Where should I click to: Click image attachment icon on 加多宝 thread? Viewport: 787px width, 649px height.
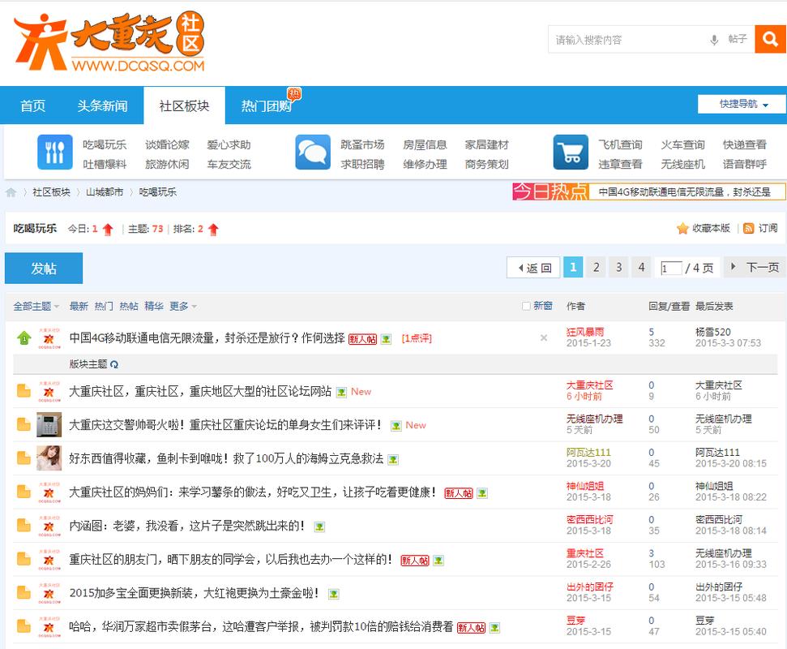pos(334,595)
